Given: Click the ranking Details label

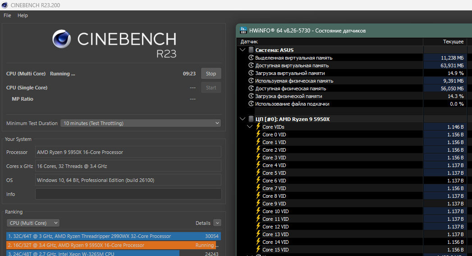Looking at the screenshot, I should pyautogui.click(x=203, y=223).
